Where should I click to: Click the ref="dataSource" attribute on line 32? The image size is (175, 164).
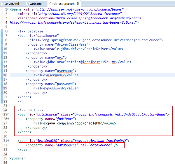pyautogui.click(x=96, y=145)
